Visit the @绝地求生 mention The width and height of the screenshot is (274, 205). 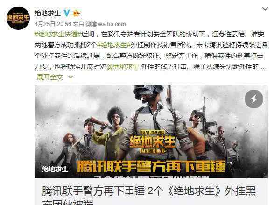click(x=122, y=66)
